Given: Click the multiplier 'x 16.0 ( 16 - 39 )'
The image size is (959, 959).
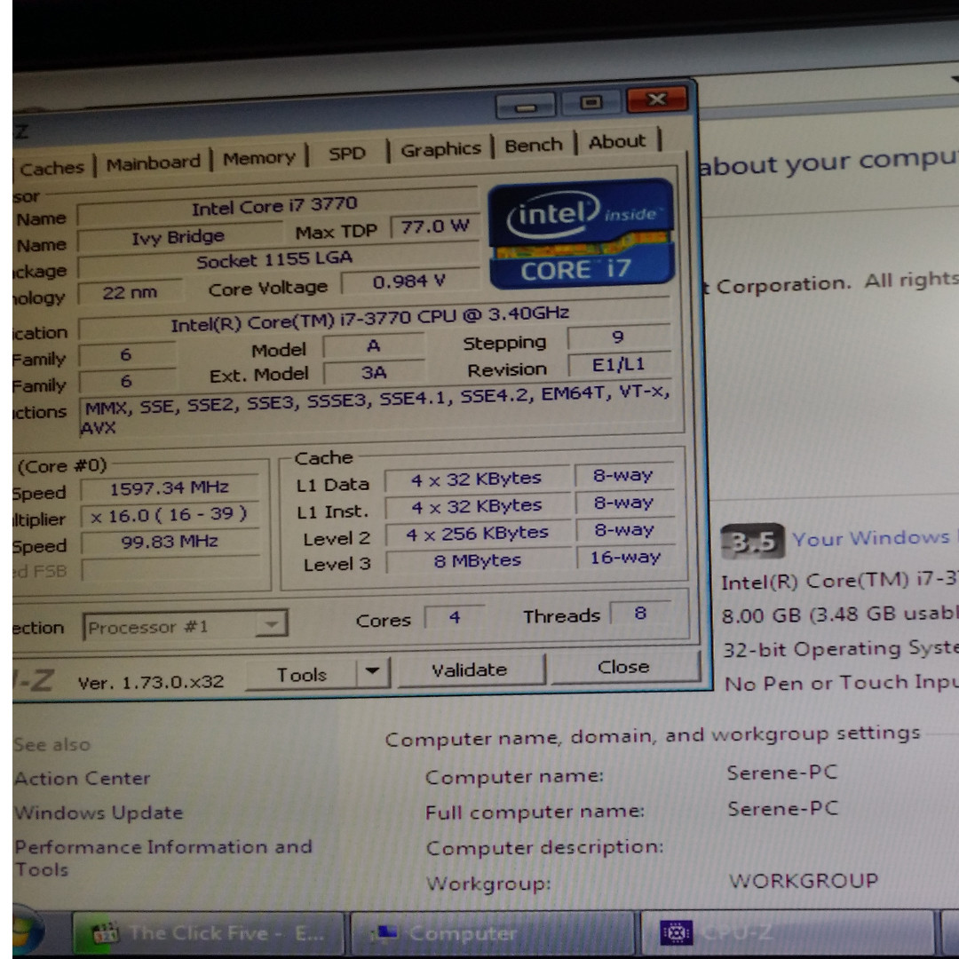Looking at the screenshot, I should click(170, 514).
